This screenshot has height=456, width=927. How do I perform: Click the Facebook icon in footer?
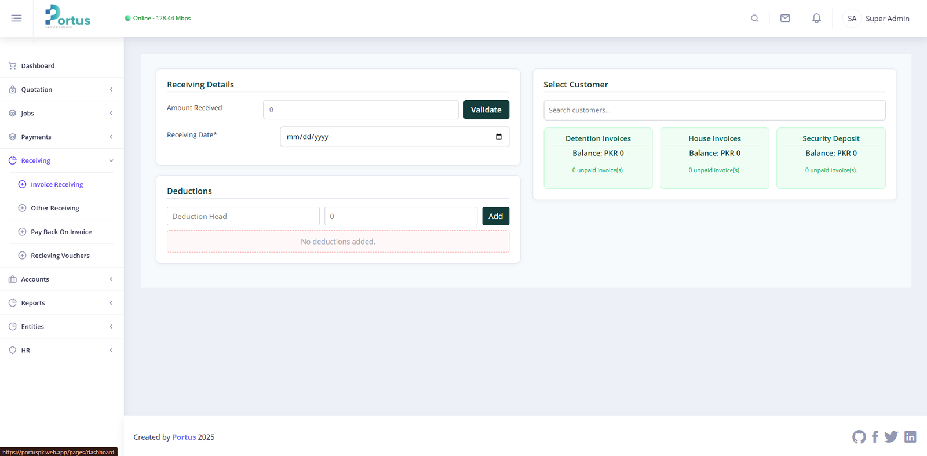[x=875, y=437]
